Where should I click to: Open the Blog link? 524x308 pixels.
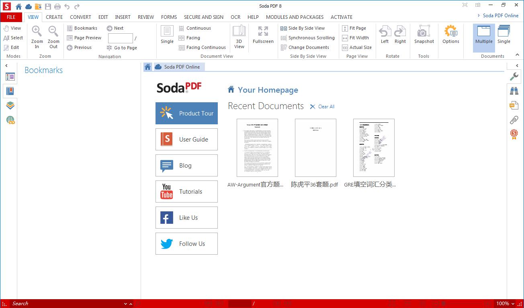coord(186,166)
